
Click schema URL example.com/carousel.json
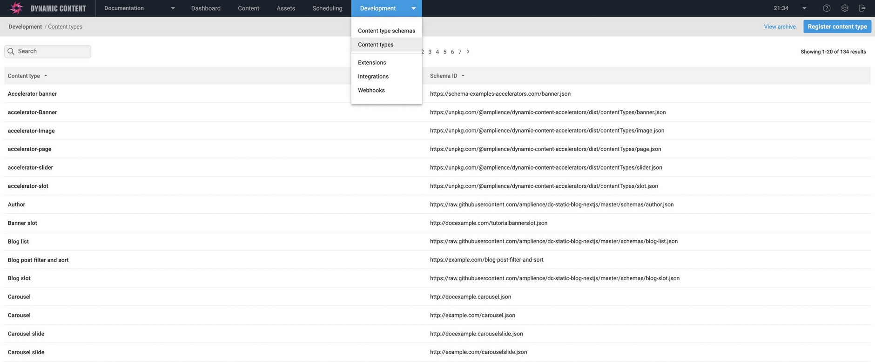pos(472,315)
